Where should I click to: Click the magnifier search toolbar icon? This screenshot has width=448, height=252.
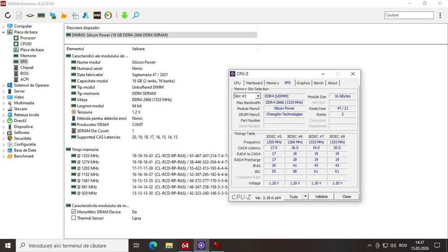point(136,15)
